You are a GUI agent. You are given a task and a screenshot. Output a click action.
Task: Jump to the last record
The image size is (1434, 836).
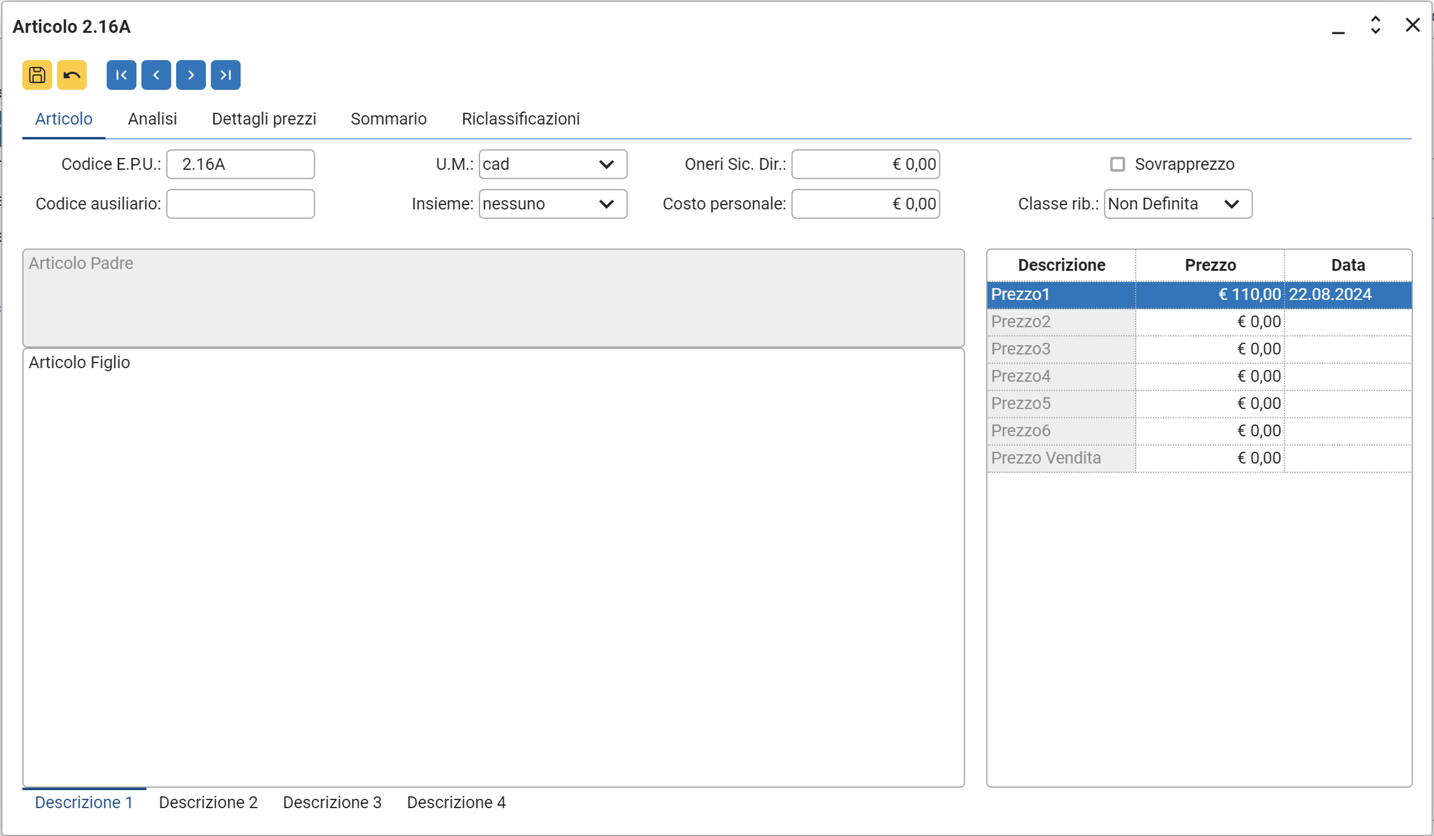pos(225,75)
